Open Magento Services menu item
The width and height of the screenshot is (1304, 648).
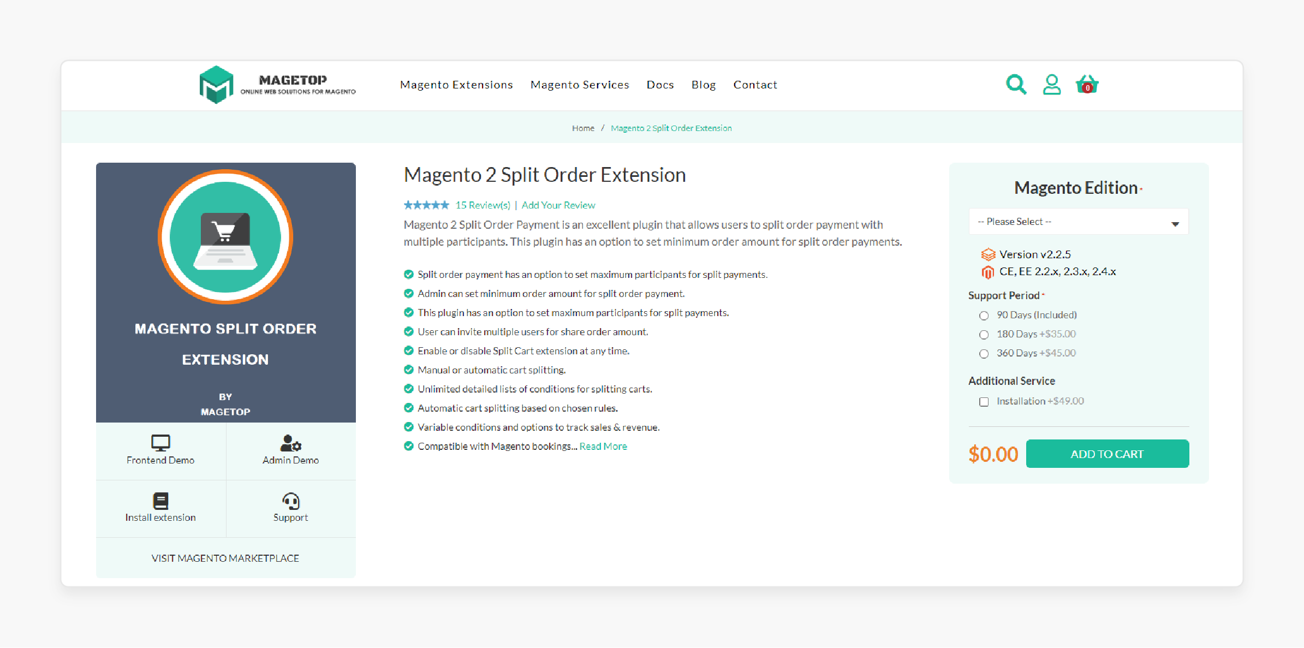(580, 83)
